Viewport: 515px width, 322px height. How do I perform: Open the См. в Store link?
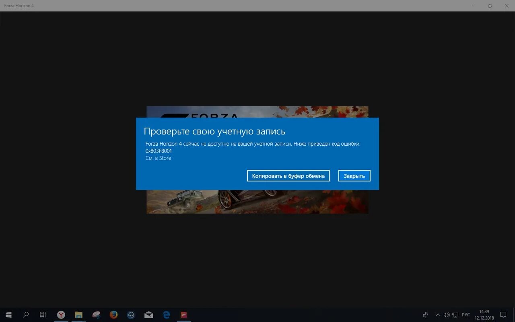(158, 158)
